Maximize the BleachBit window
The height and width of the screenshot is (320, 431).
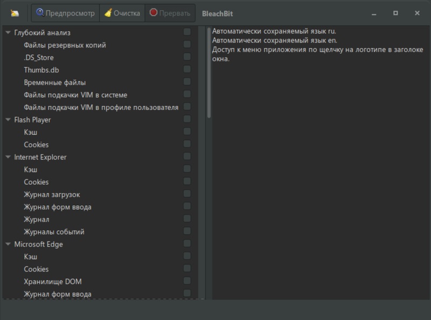click(x=395, y=13)
